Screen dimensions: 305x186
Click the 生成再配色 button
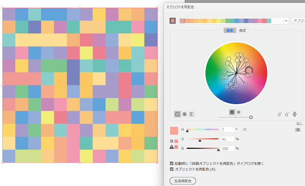point(183,181)
